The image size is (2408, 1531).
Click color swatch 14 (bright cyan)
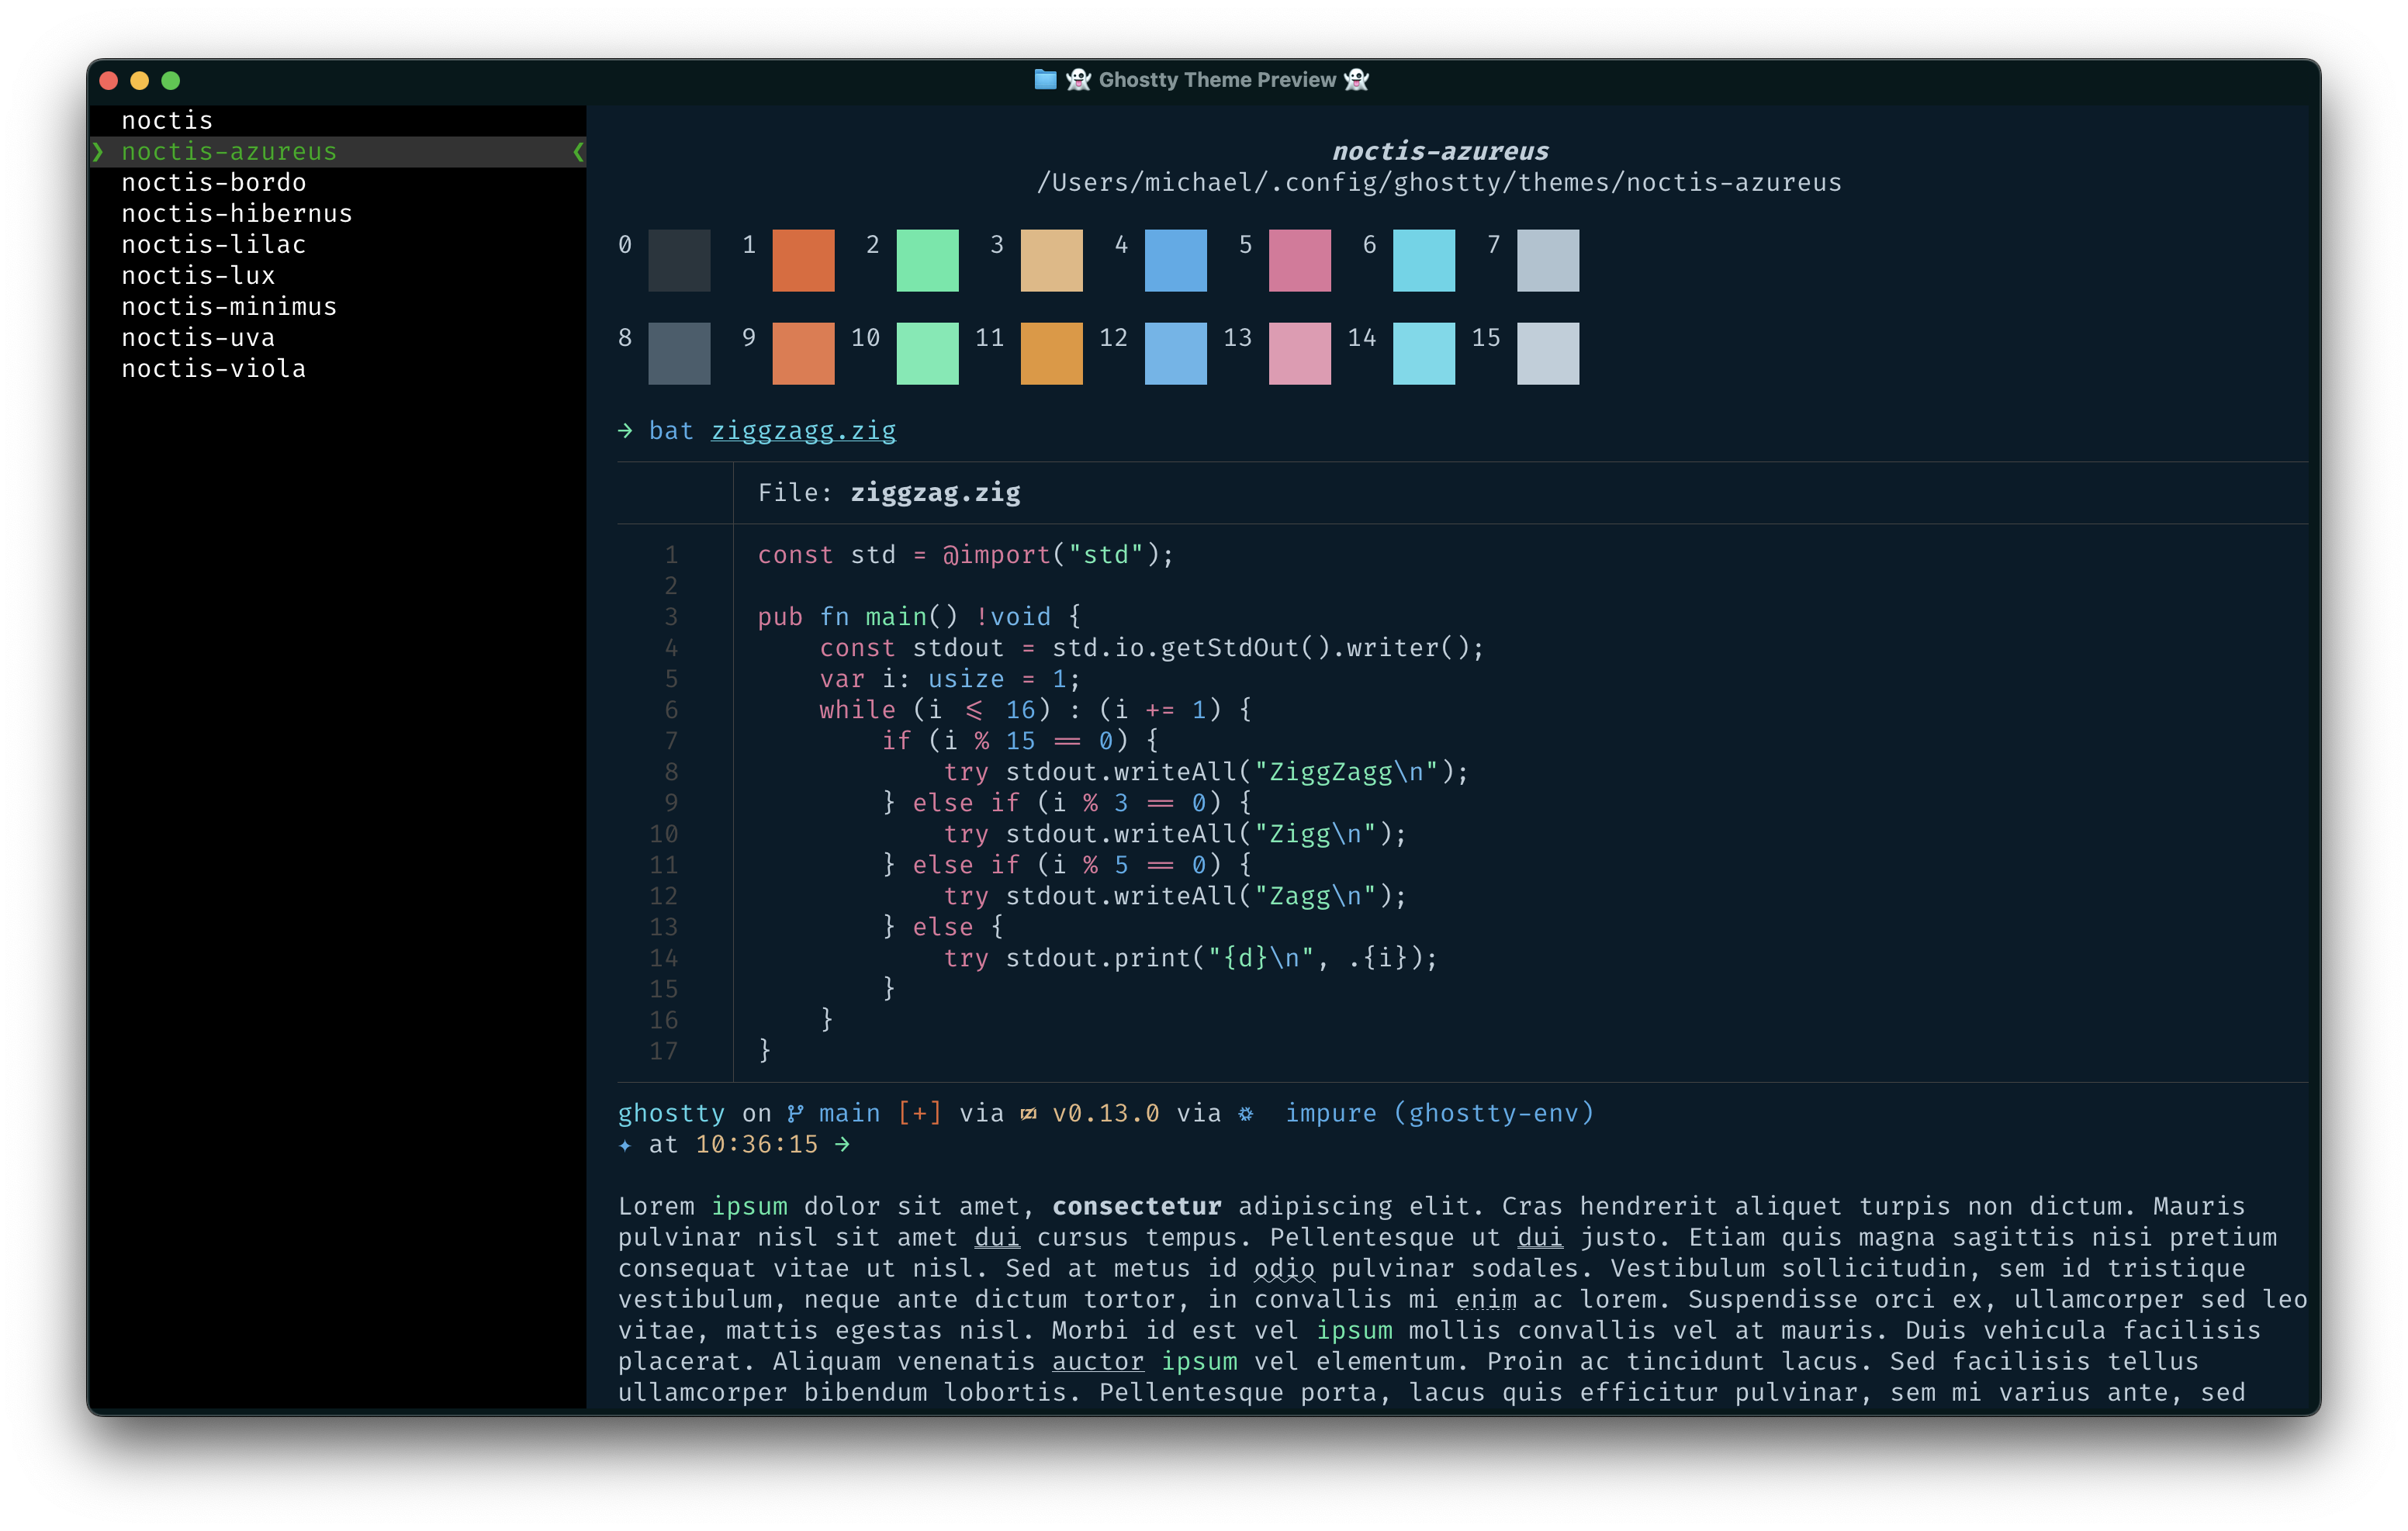coord(1423,353)
